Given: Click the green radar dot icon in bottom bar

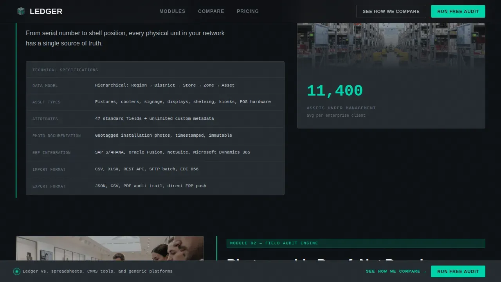Looking at the screenshot, I should click(17, 271).
